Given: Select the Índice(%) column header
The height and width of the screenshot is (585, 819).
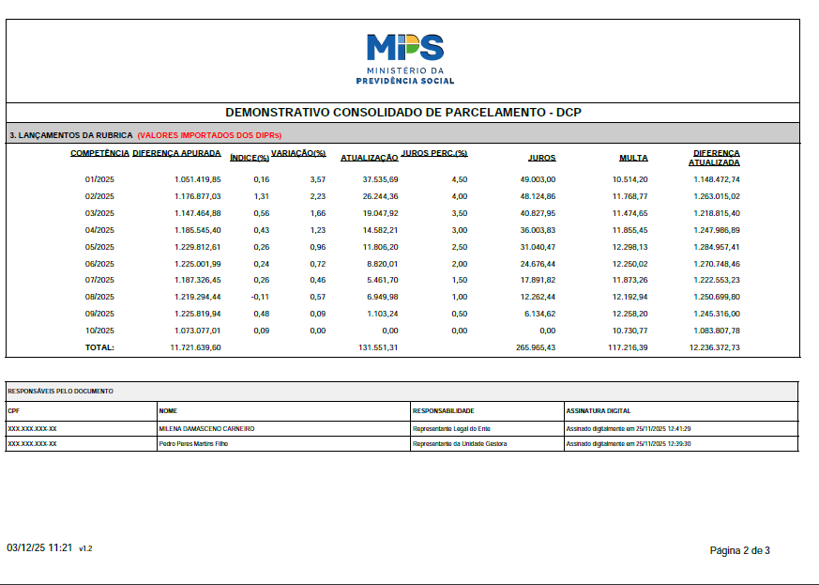Looking at the screenshot, I should 250,158.
